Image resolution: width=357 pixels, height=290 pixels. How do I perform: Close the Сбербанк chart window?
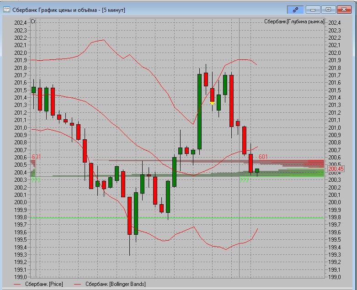tap(344, 10)
